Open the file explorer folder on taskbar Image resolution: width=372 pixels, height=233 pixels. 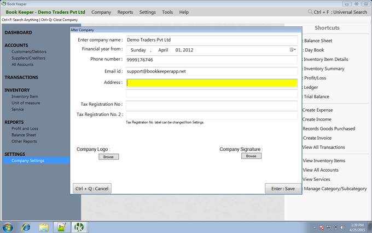44,228
